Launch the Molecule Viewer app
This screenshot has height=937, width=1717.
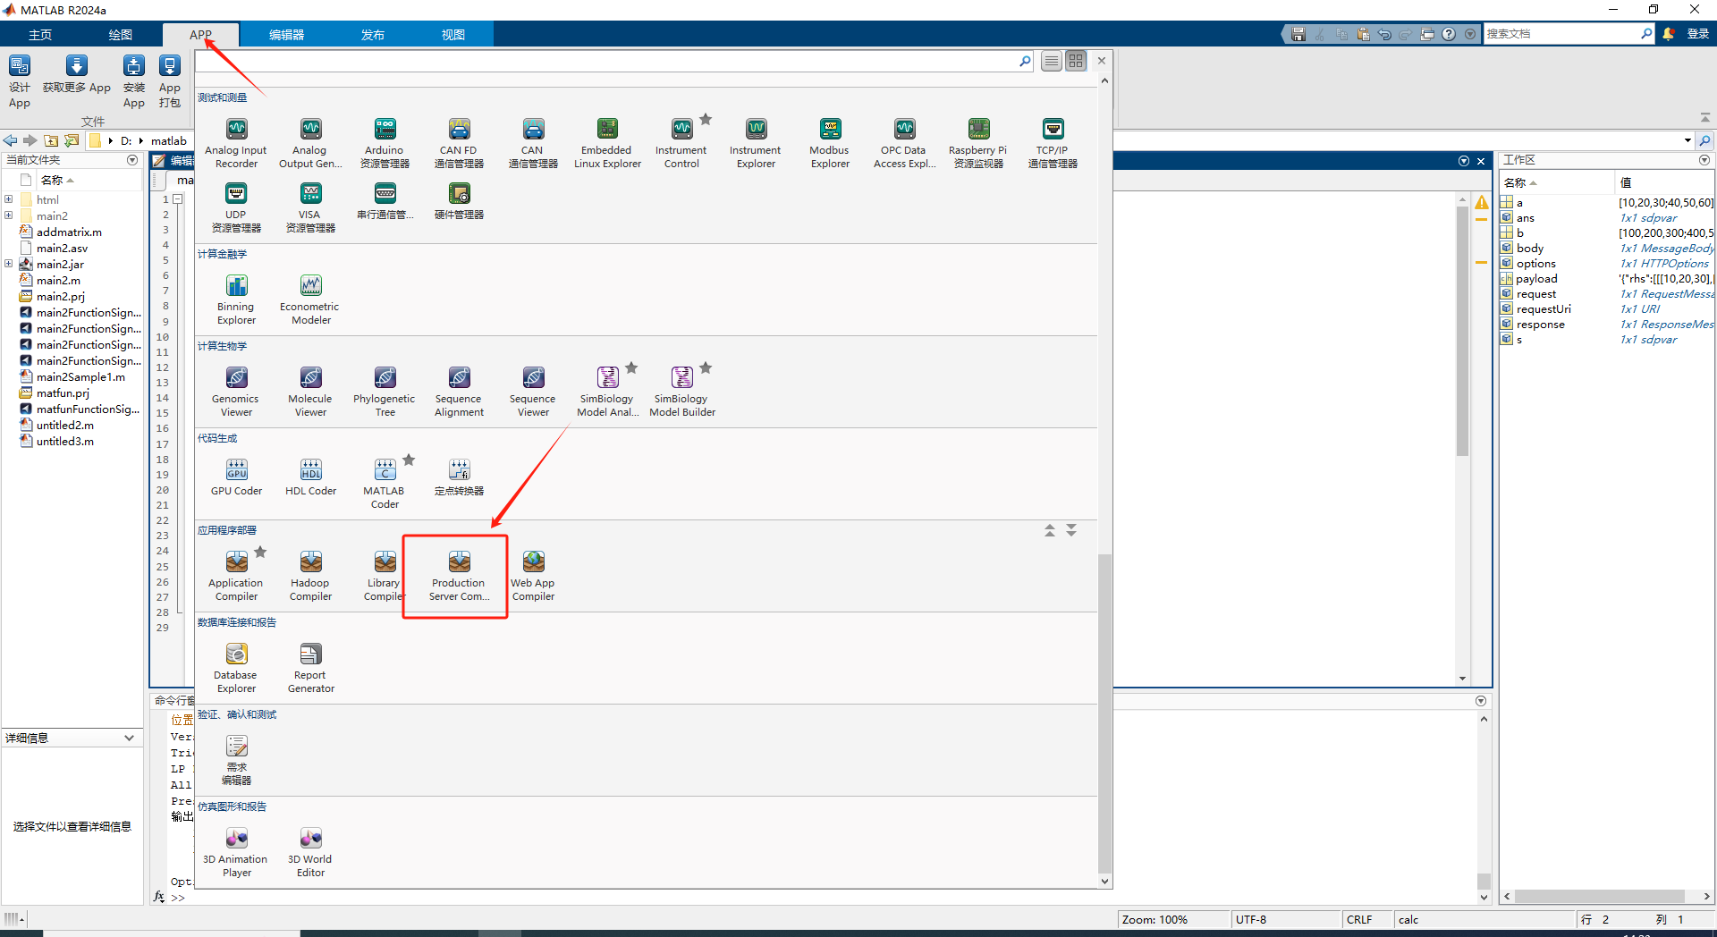[310, 392]
